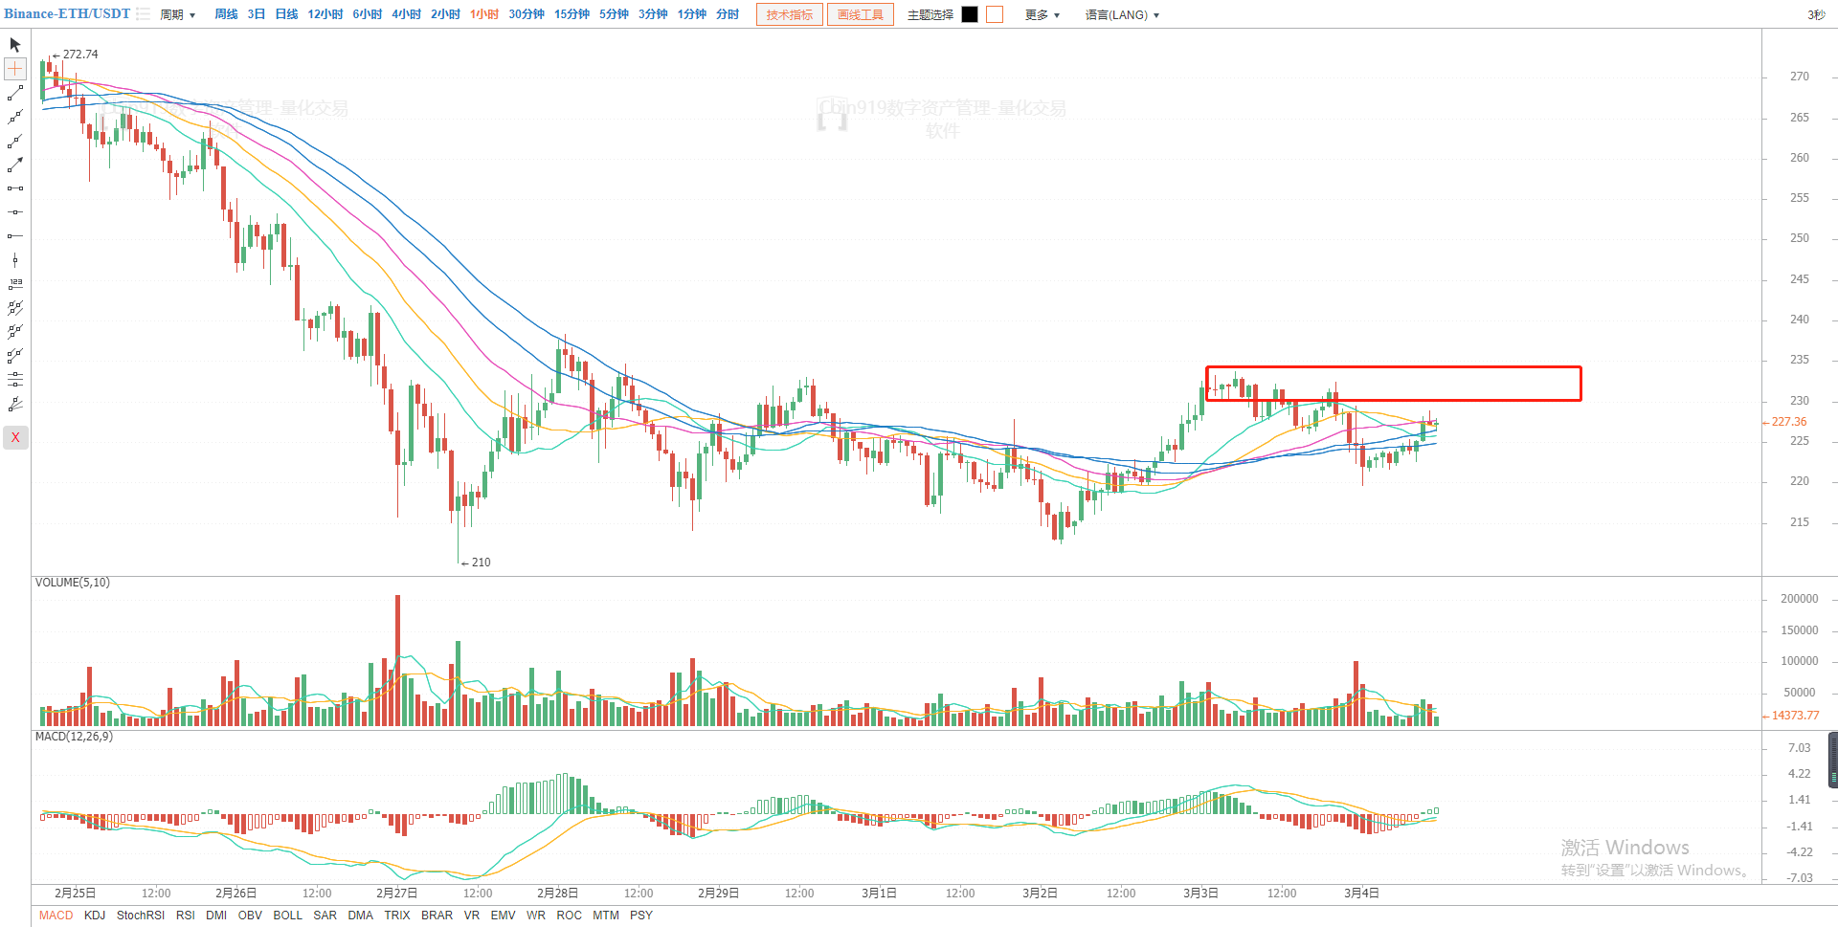The width and height of the screenshot is (1838, 927).
Task: Switch to 3分钟 timeframe
Action: pyautogui.click(x=653, y=14)
